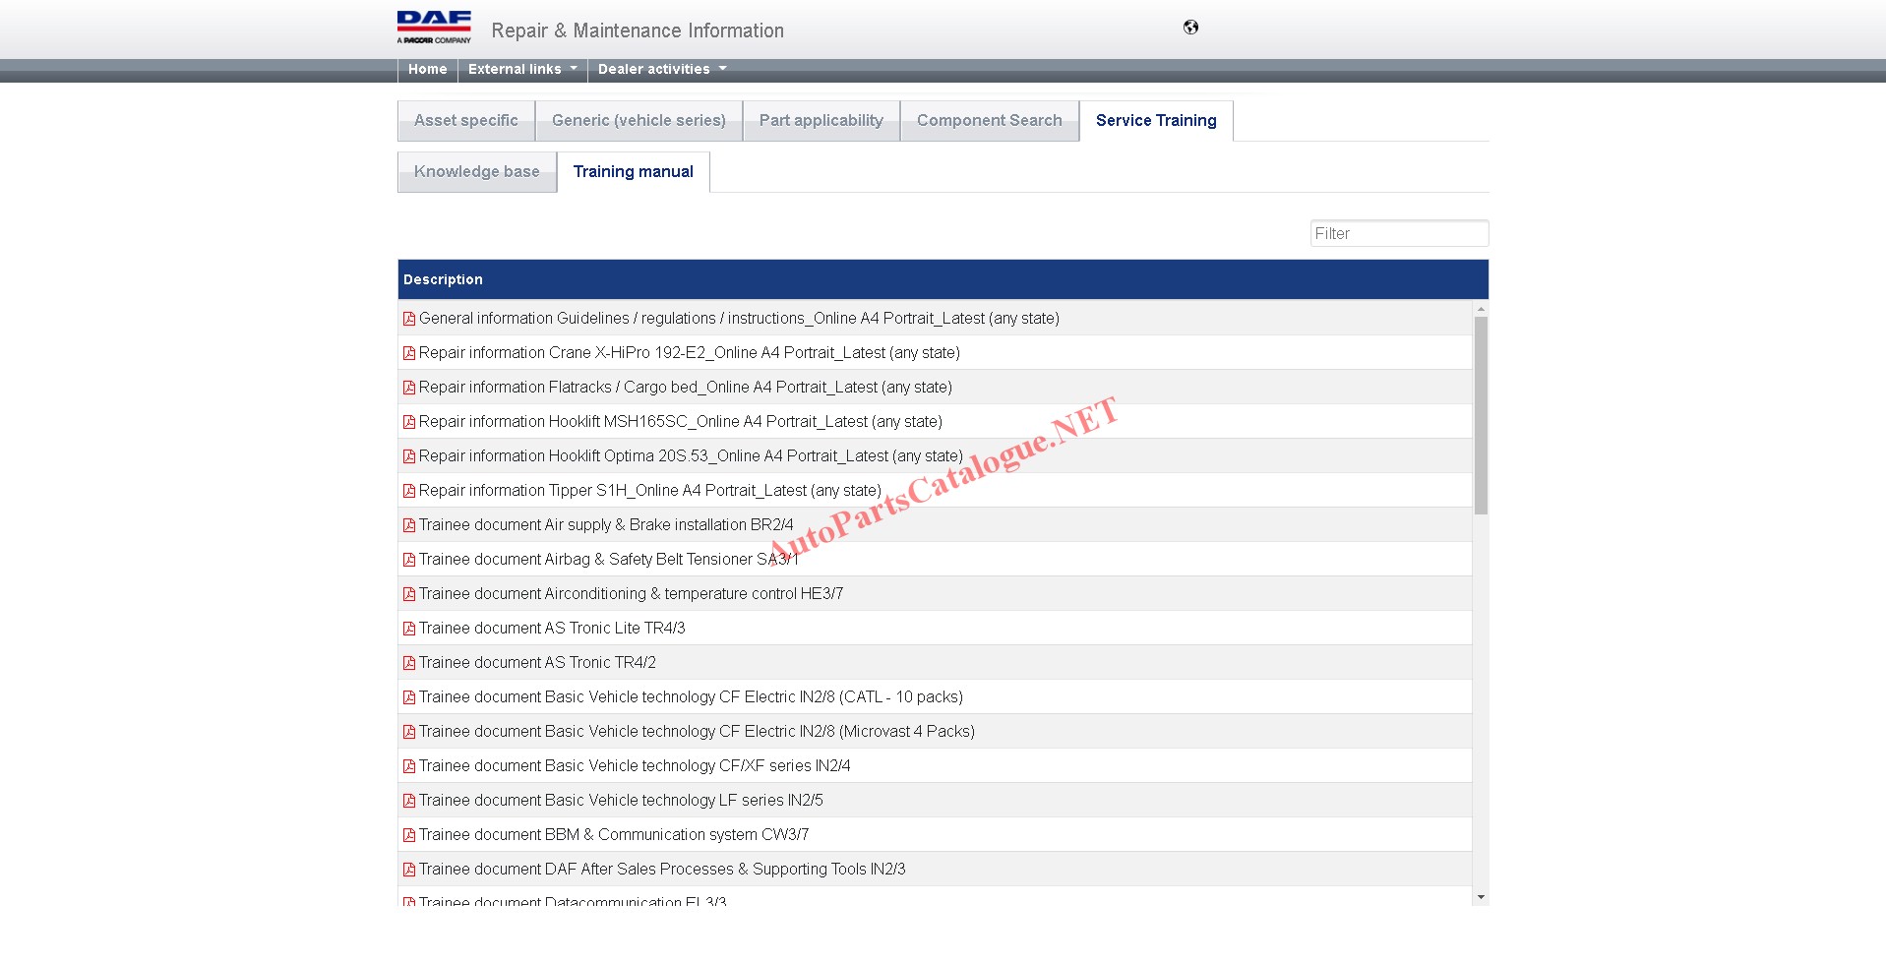Image resolution: width=1886 pixels, height=964 pixels.
Task: Click PDF icon for General information Guidelines
Action: click(x=409, y=319)
